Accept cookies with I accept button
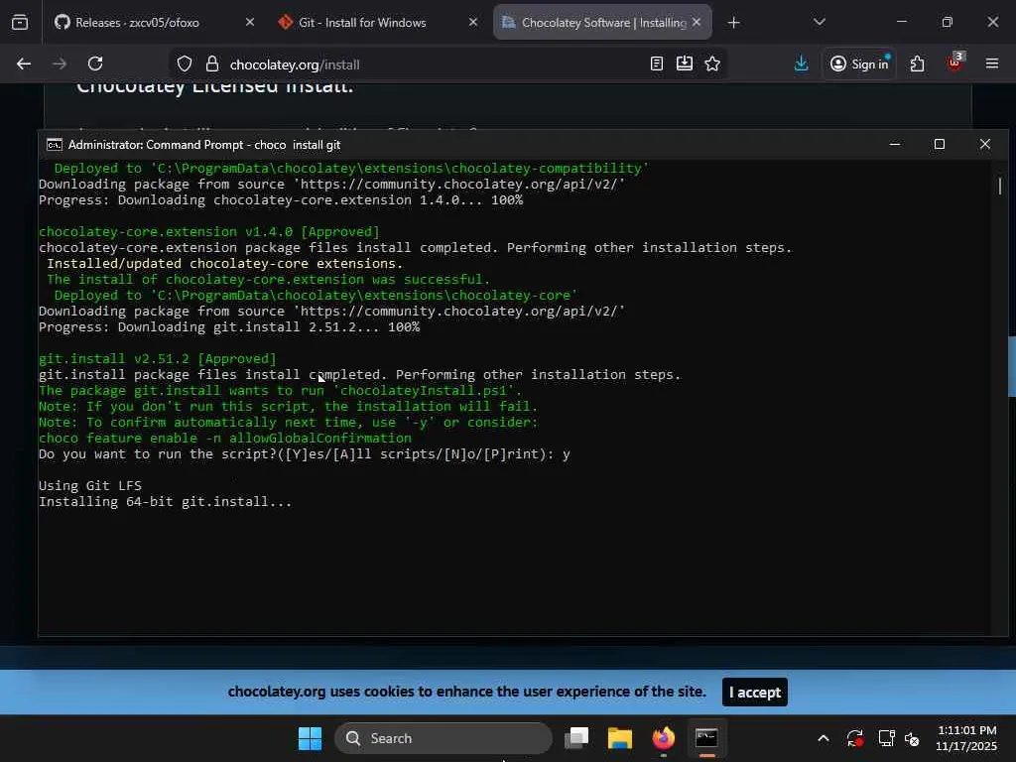Screen dimensions: 1016x762 coord(755,692)
